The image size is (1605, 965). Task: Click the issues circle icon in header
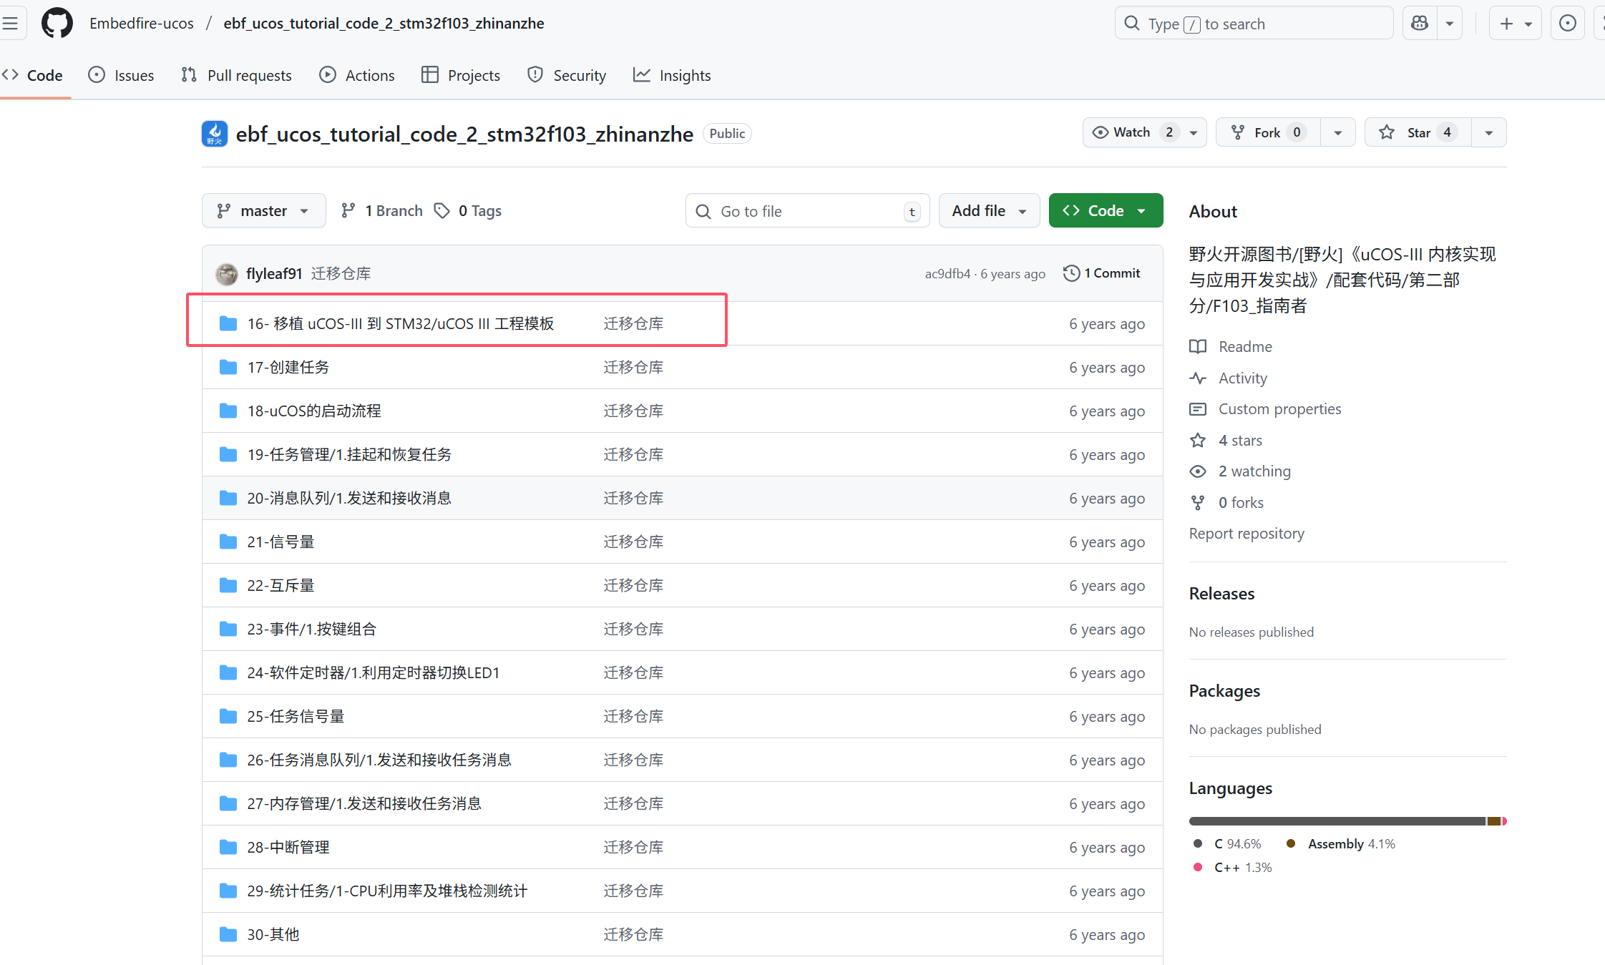pos(1567,24)
